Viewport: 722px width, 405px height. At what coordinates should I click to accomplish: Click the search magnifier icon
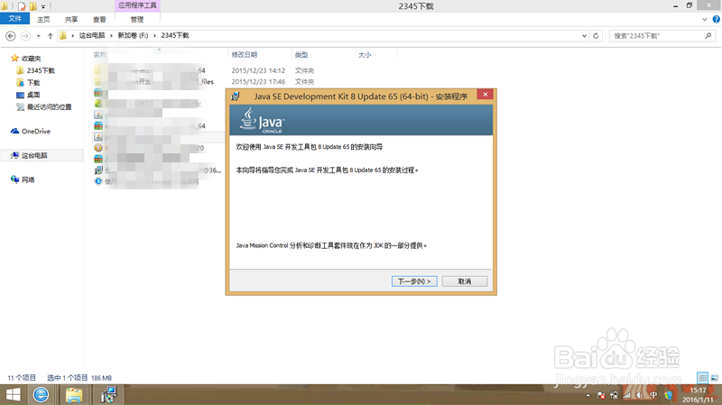click(708, 35)
